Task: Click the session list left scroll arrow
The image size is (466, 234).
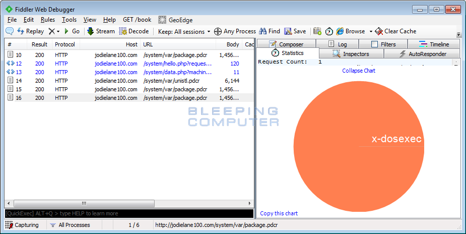Action: 9,203
